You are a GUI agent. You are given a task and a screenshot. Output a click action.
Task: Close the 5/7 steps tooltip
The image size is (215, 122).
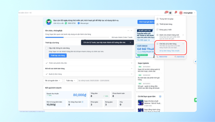[130, 42]
